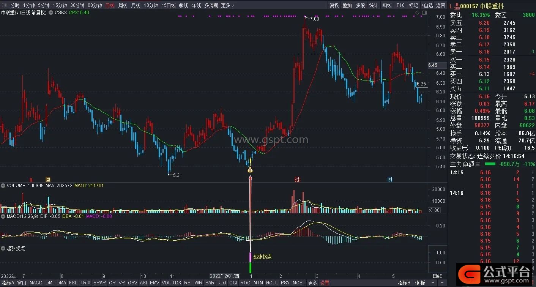
Task: Apply the MCST indicator
Action: point(299,283)
